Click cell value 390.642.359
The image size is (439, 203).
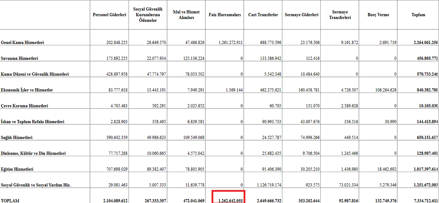[x=117, y=138]
